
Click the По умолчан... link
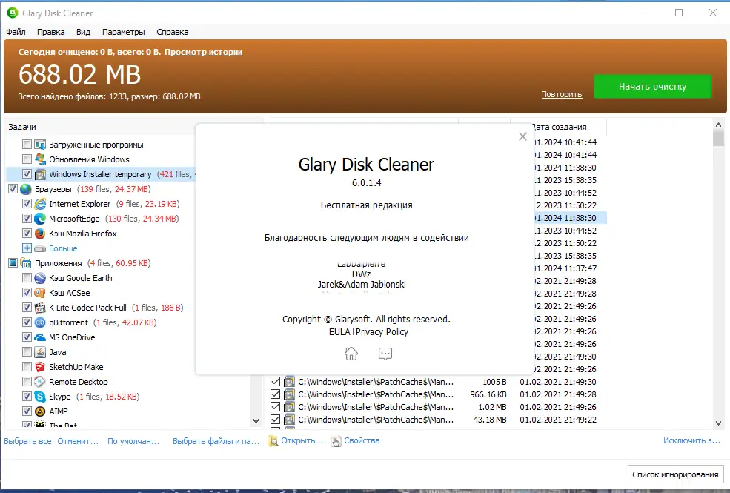click(133, 441)
